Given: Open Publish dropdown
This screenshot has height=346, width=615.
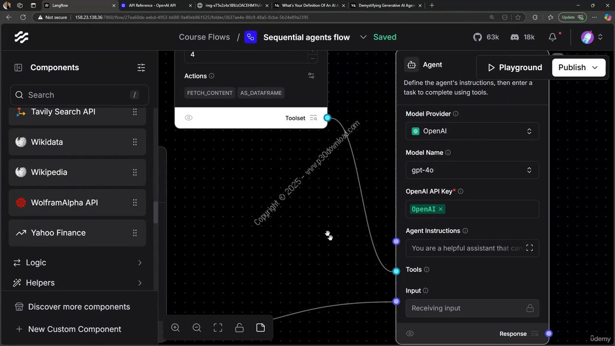Looking at the screenshot, I should click(x=578, y=67).
